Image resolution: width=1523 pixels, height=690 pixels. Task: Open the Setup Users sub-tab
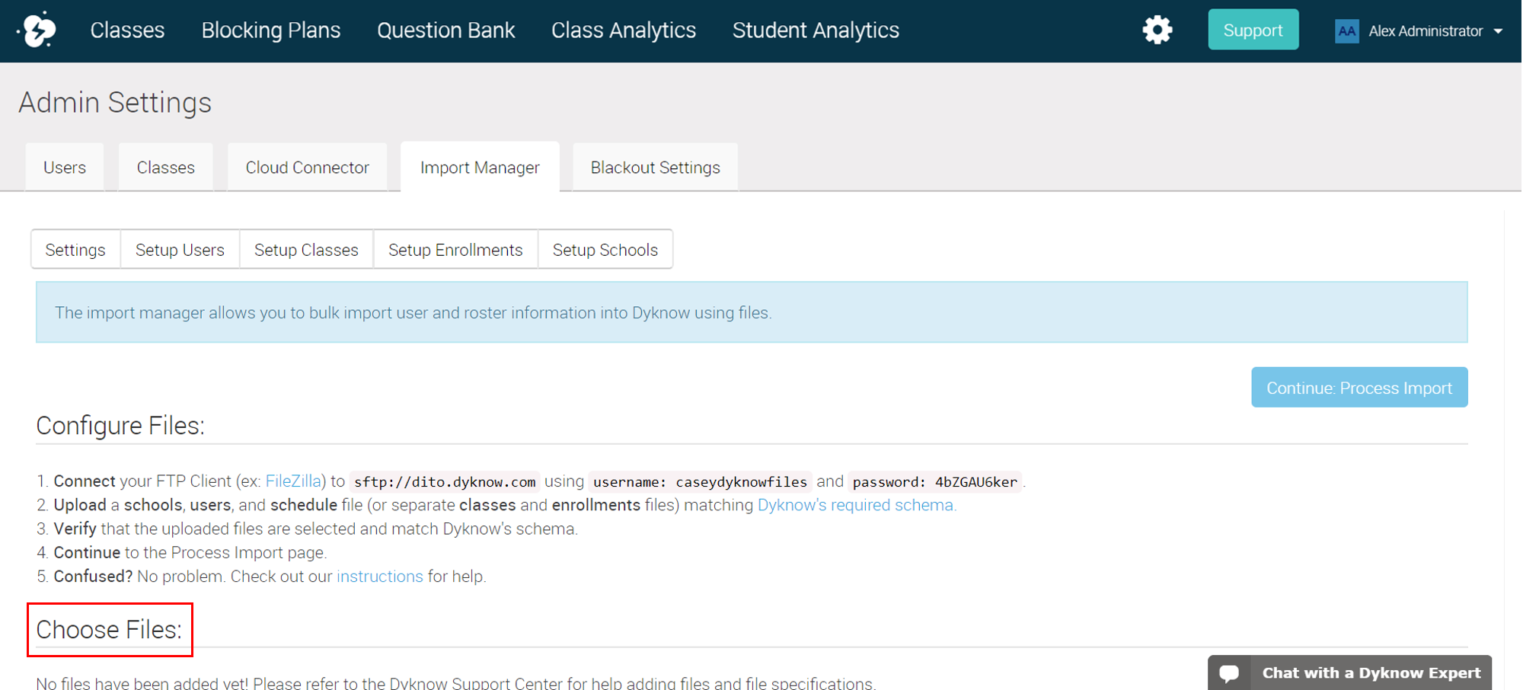(x=180, y=250)
